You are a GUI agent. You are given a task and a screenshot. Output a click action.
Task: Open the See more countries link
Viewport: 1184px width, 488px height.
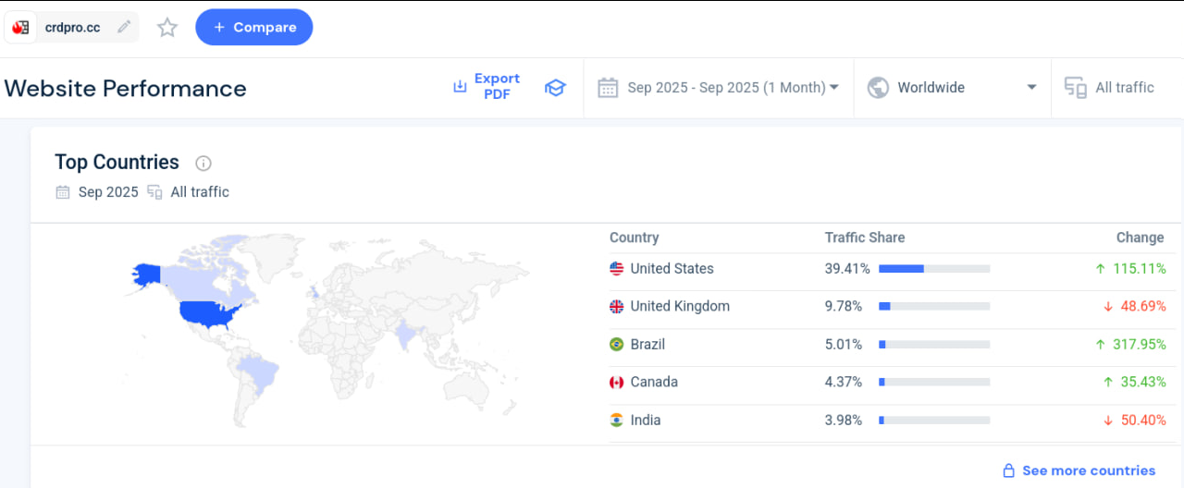1088,470
